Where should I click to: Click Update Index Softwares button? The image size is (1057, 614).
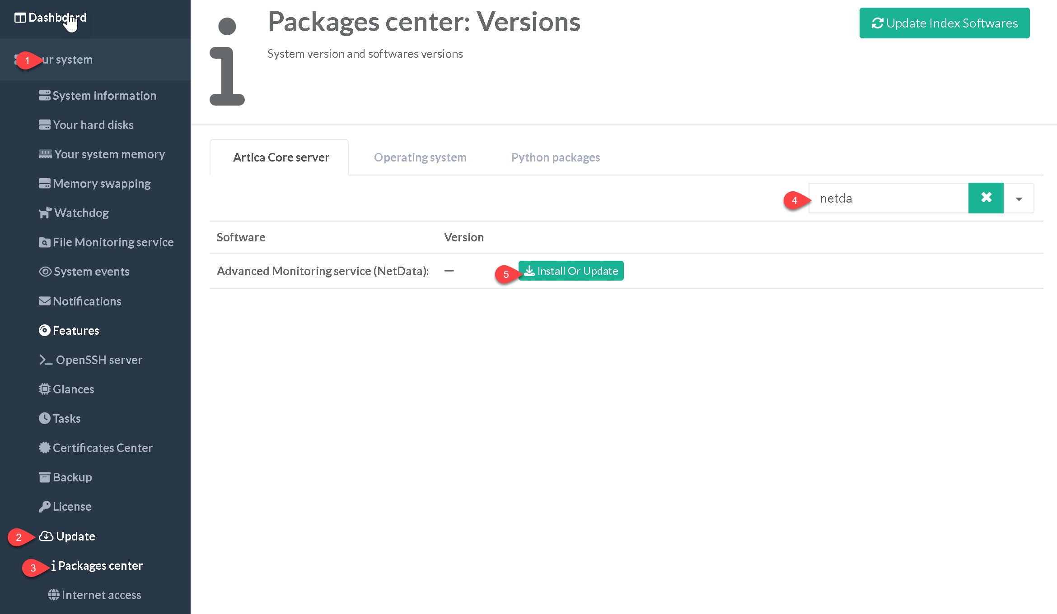pos(944,23)
